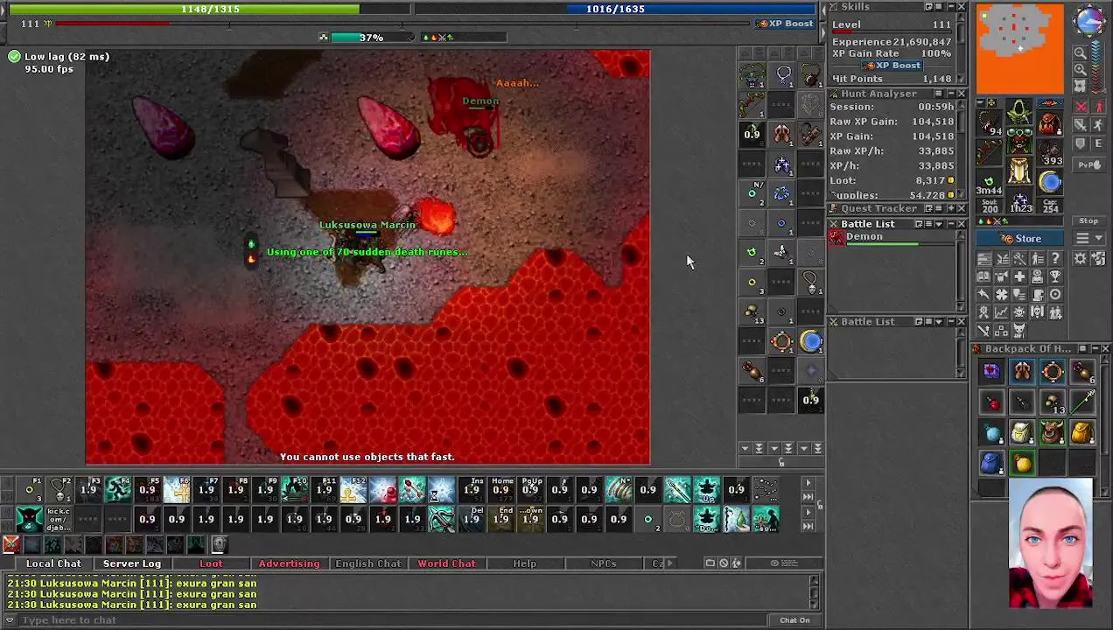Toggle Chat On button
The height and width of the screenshot is (630, 1113).
coord(794,620)
